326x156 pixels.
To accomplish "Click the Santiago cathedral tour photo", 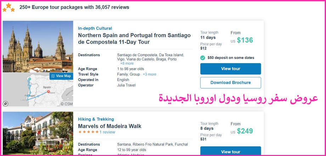I will pyautogui.click(x=38, y=47).
